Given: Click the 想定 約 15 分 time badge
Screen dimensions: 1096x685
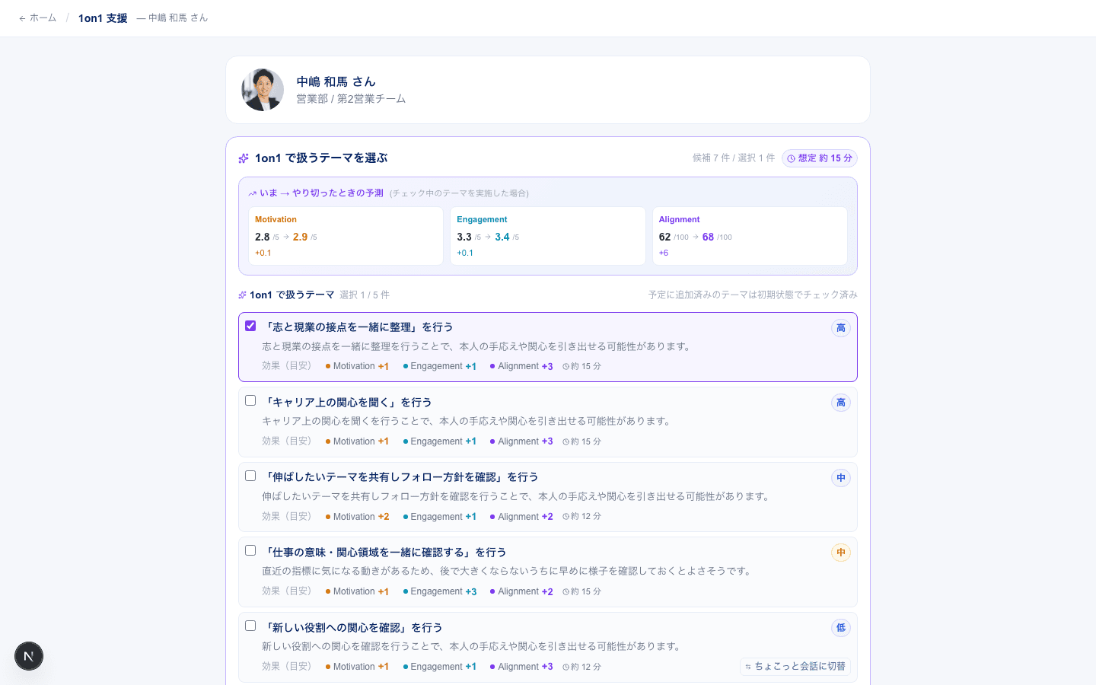Looking at the screenshot, I should [820, 158].
